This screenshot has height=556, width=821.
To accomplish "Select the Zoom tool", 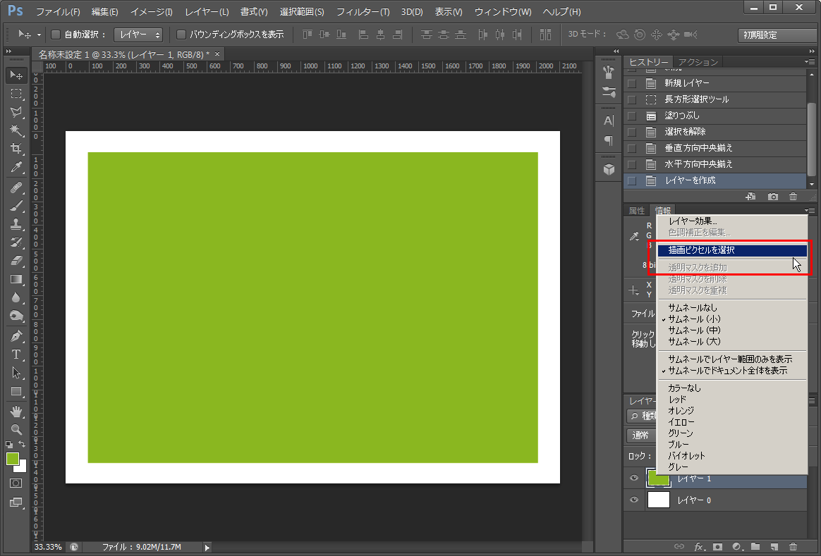I will click(16, 429).
